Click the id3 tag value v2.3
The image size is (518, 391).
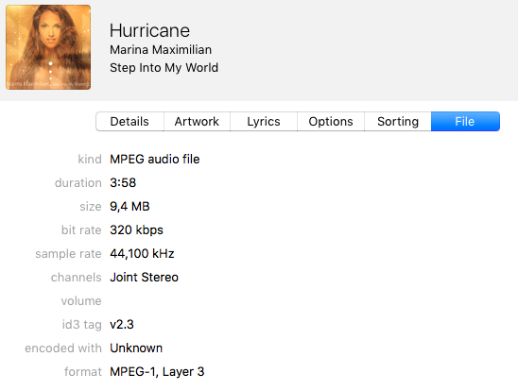pyautogui.click(x=122, y=325)
